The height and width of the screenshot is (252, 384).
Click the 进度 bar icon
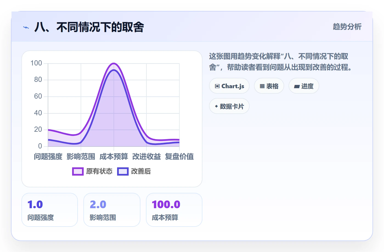click(297, 87)
